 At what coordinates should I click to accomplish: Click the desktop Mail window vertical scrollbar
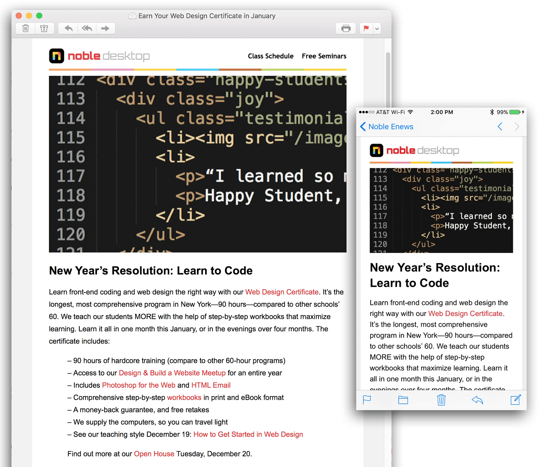388,80
